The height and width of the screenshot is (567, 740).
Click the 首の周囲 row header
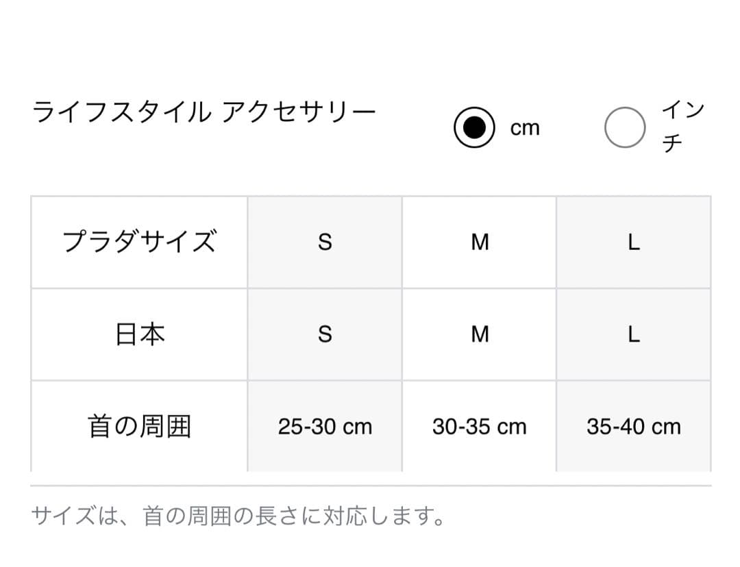coord(139,427)
